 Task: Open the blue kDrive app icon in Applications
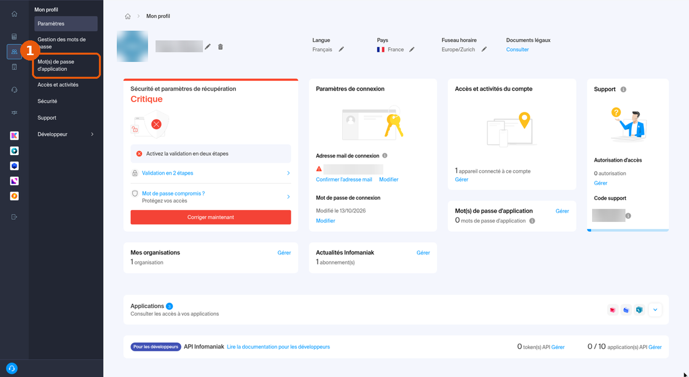626,310
